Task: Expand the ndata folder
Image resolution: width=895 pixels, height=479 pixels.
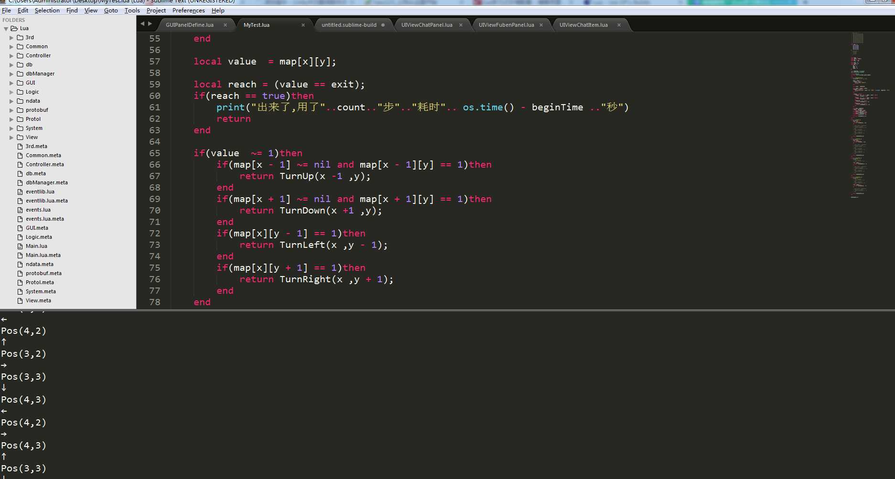Action: (x=11, y=101)
